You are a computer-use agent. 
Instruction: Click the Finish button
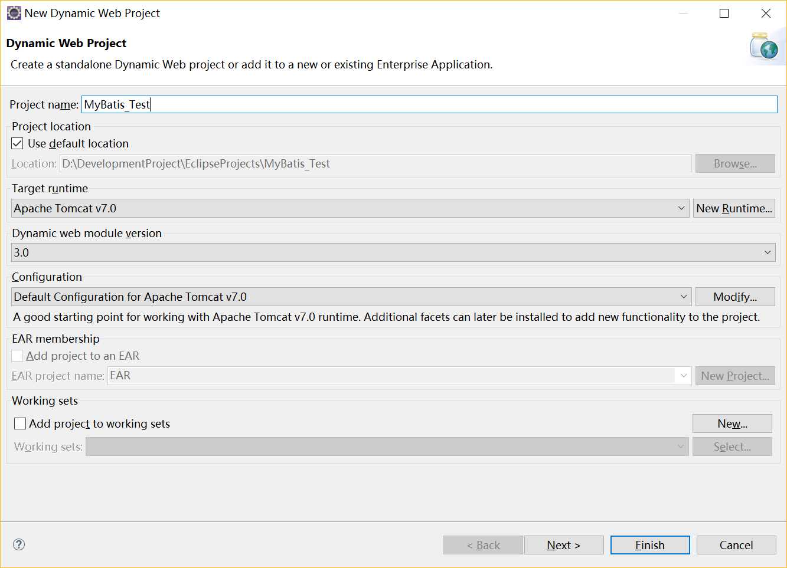pyautogui.click(x=650, y=545)
